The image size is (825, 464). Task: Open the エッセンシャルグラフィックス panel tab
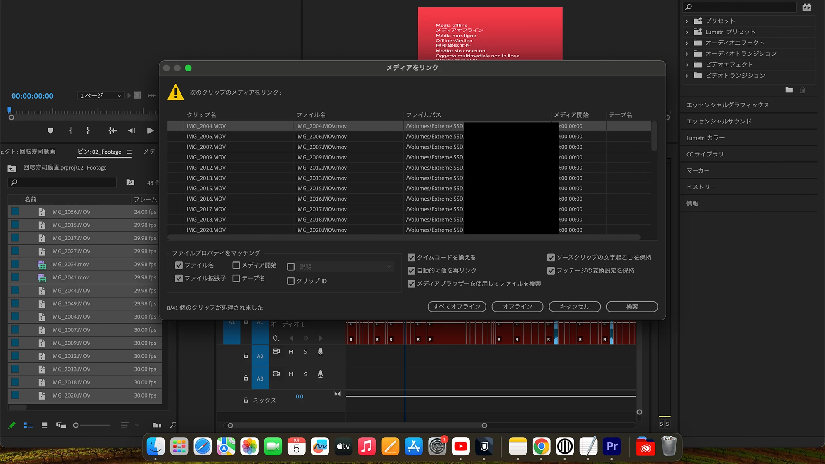click(x=728, y=105)
